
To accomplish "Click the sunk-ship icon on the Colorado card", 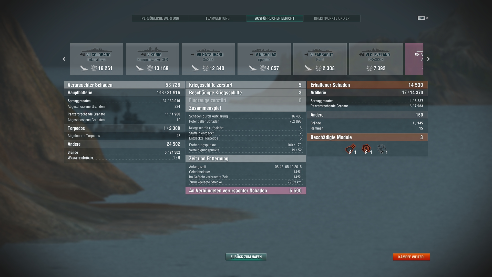I will tap(84, 68).
